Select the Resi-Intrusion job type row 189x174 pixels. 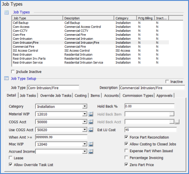click(x=90, y=55)
